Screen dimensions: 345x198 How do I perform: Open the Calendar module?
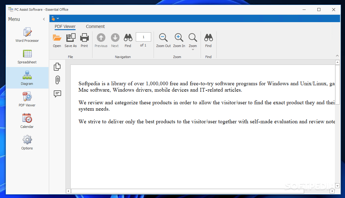pos(27,121)
